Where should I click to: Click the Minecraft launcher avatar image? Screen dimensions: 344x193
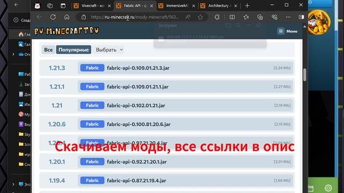pyautogui.click(x=319, y=22)
